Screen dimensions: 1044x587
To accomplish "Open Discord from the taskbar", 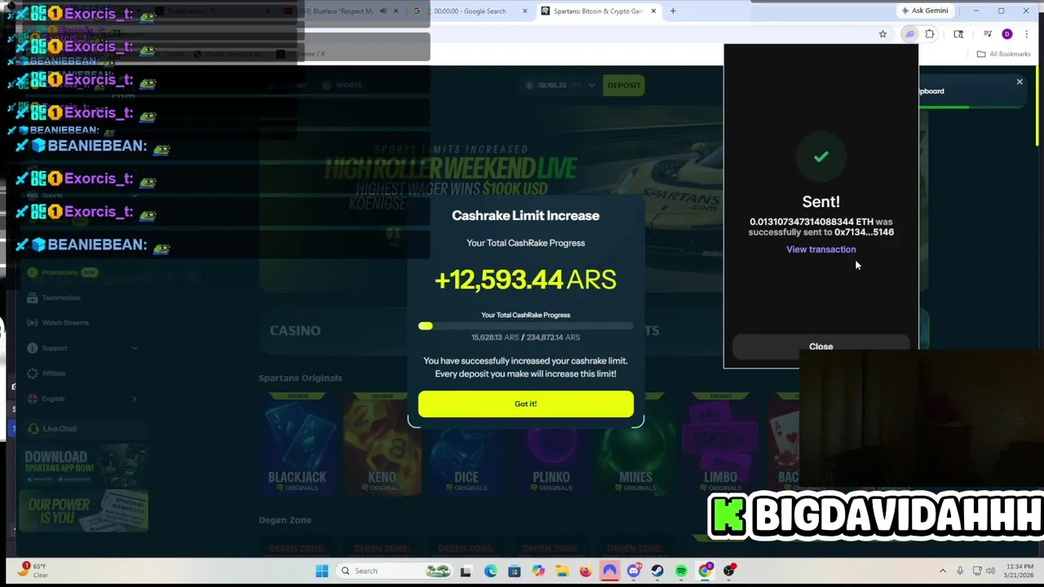I will click(x=634, y=571).
